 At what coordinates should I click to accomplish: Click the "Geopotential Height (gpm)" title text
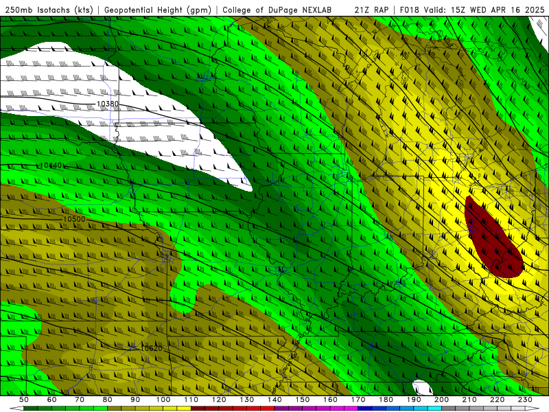158,10
